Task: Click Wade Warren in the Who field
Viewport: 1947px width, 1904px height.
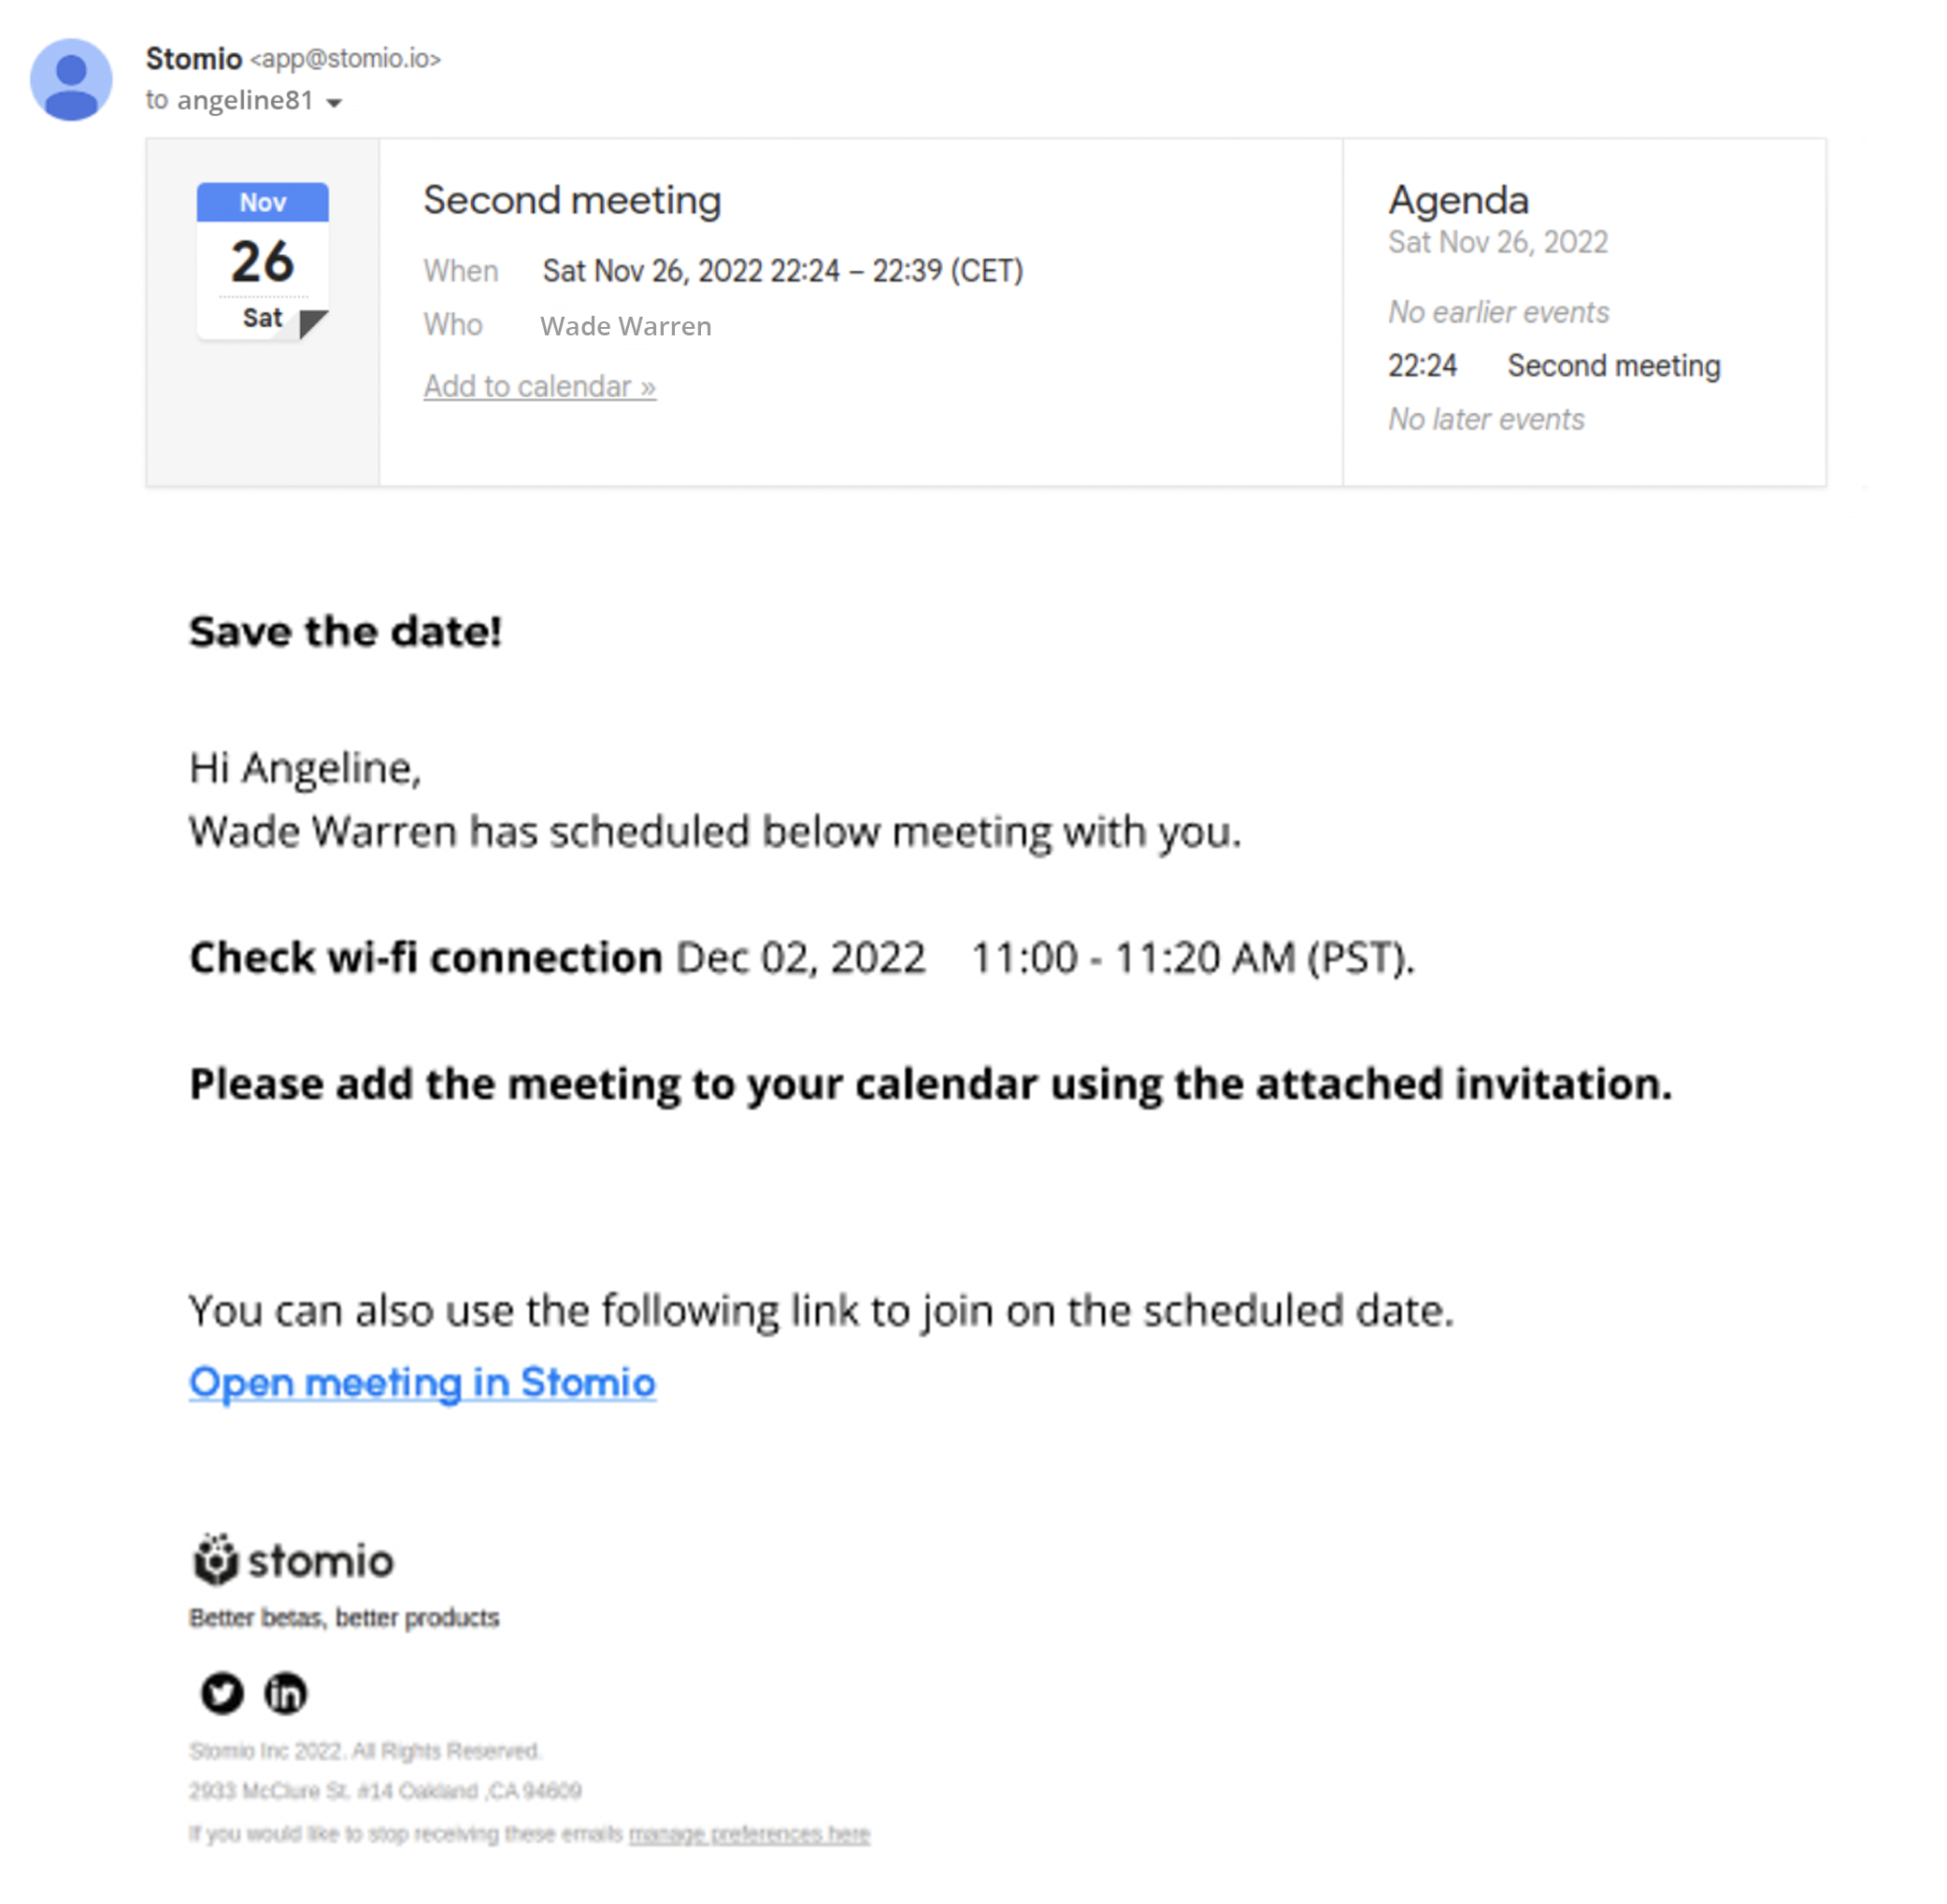Action: (x=625, y=326)
